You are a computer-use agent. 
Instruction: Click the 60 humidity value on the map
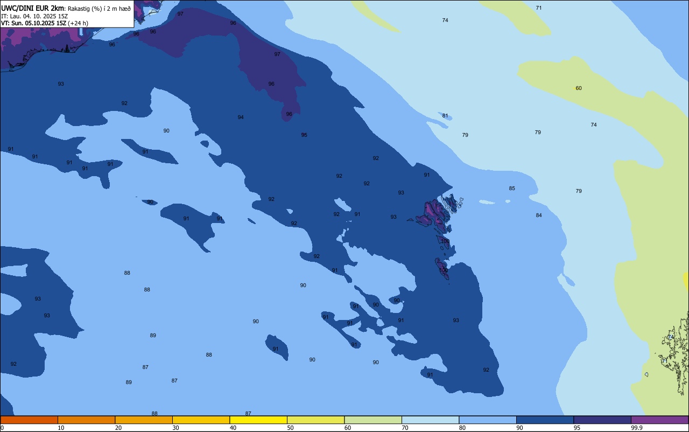tap(579, 88)
